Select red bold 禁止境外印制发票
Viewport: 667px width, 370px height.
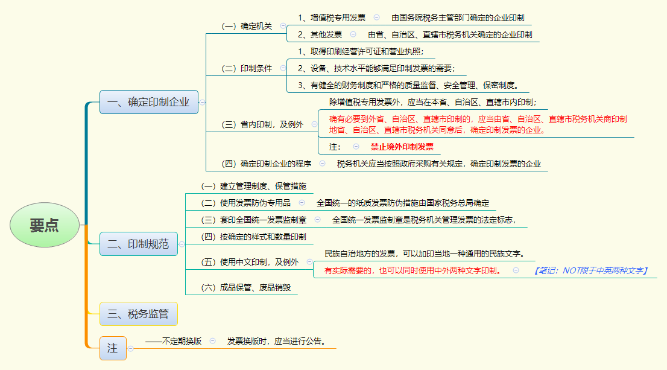tap(402, 147)
